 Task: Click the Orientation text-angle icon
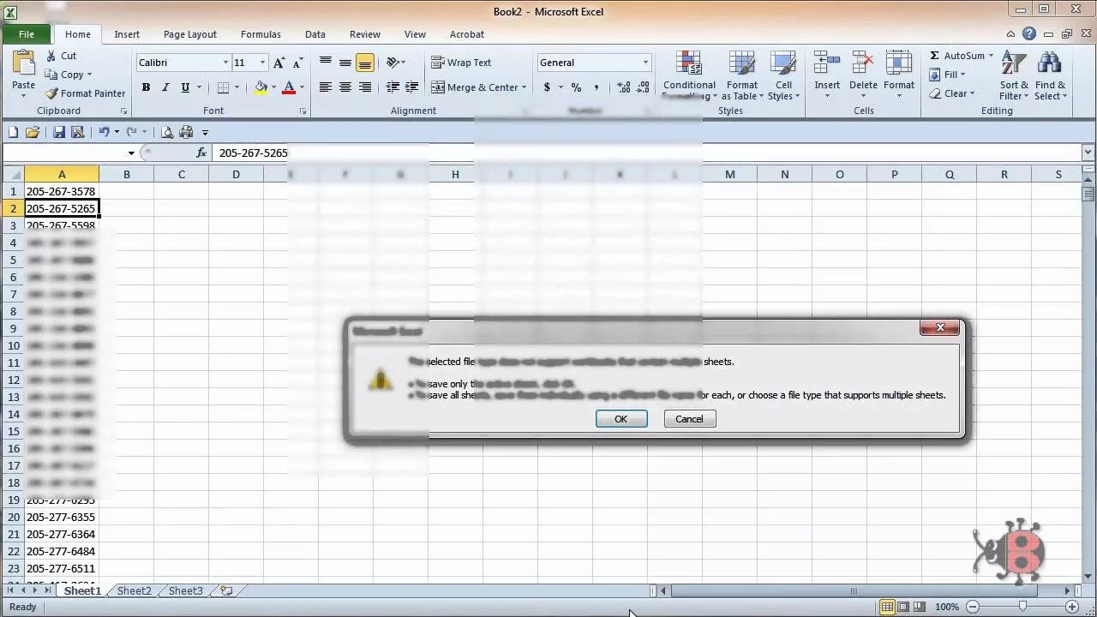pyautogui.click(x=393, y=63)
